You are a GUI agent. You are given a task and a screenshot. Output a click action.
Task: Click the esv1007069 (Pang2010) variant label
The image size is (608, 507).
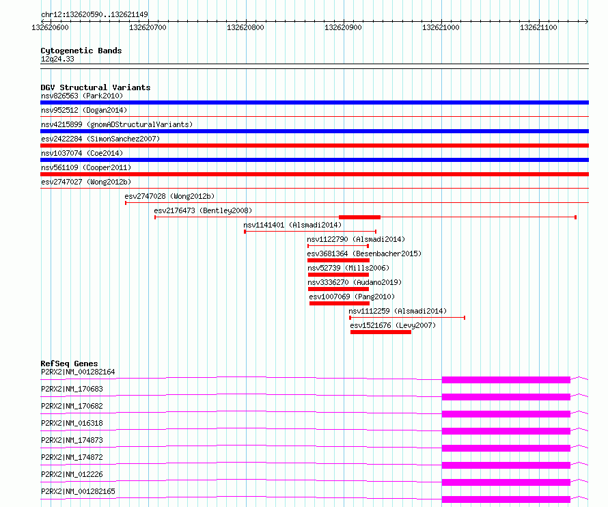[x=352, y=297]
